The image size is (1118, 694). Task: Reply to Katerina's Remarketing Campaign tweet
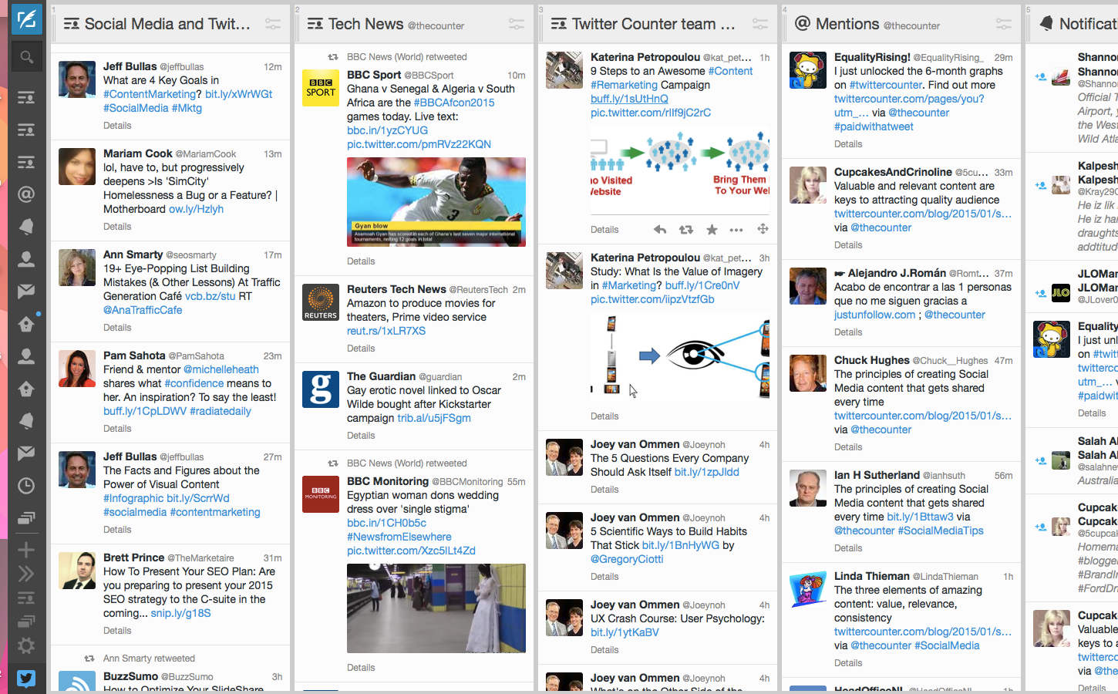tap(660, 230)
